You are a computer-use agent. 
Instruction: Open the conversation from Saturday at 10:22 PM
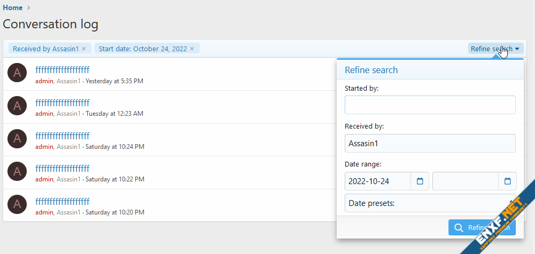63,169
